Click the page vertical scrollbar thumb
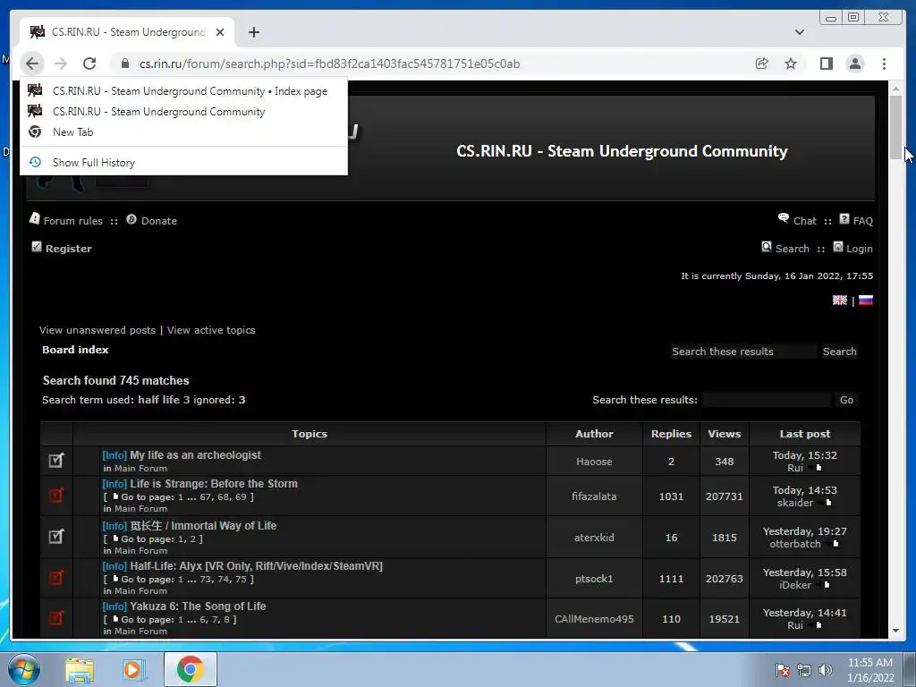 pos(895,126)
